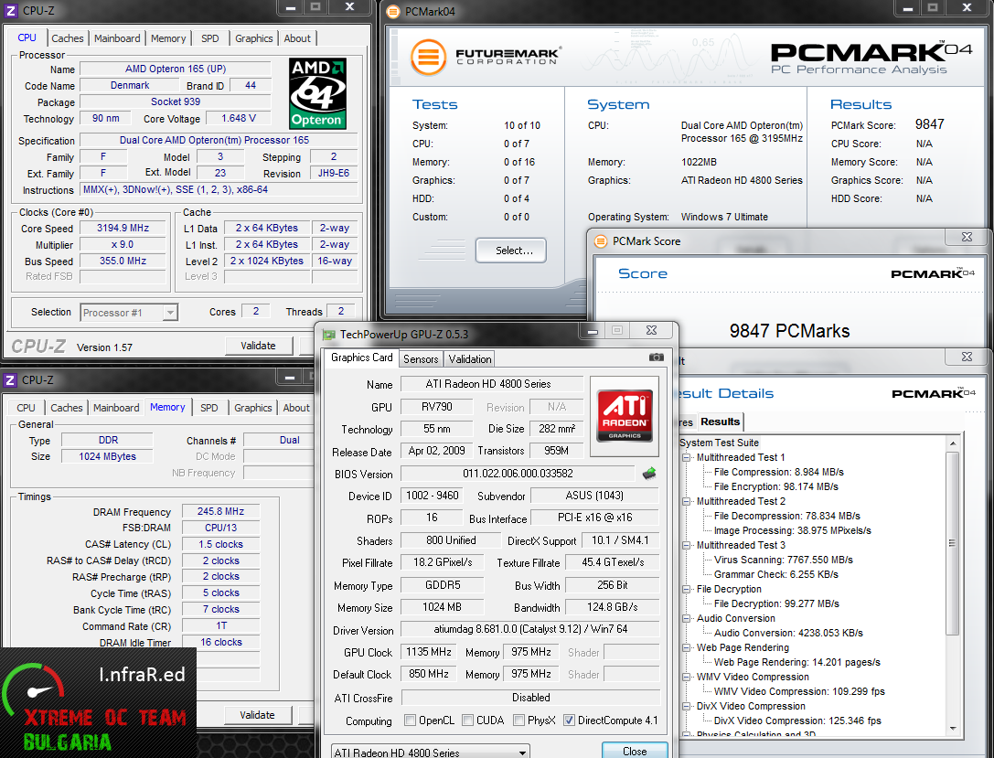The height and width of the screenshot is (758, 994).
Task: Click the PCMark Score dialog icon
Action: [600, 241]
